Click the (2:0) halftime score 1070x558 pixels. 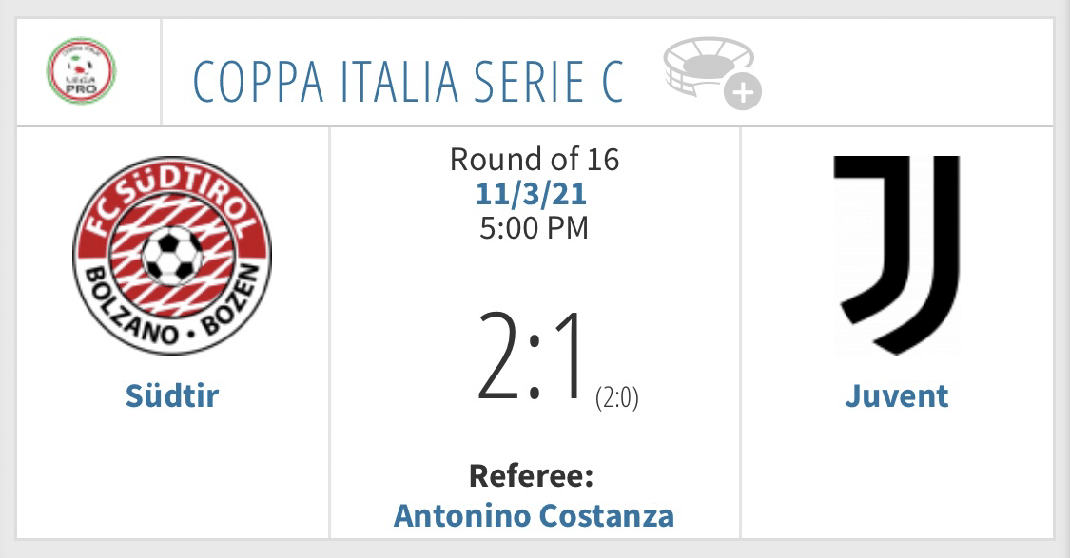pyautogui.click(x=617, y=397)
